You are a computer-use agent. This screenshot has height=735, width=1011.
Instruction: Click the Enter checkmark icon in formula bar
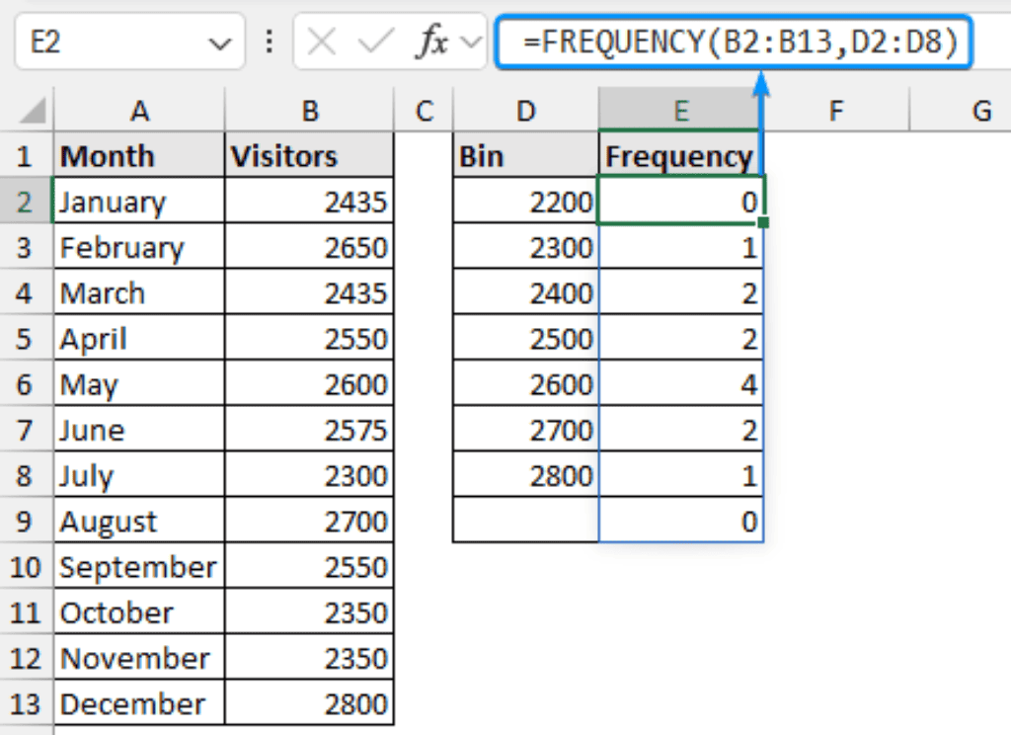point(375,42)
